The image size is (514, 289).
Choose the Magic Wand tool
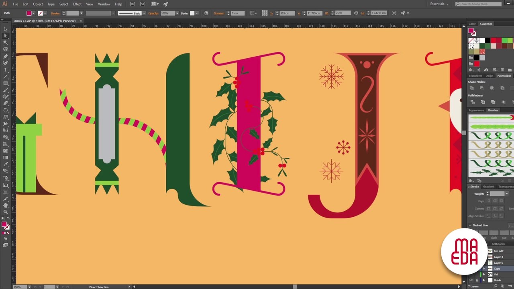tap(5, 43)
